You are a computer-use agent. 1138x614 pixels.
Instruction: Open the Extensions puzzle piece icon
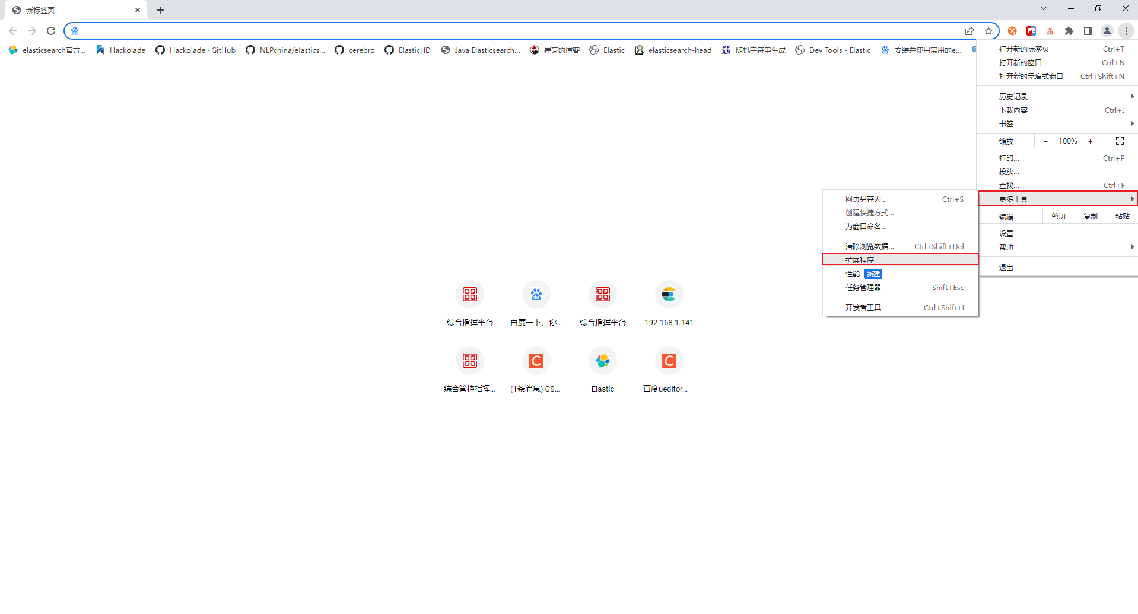1069,31
